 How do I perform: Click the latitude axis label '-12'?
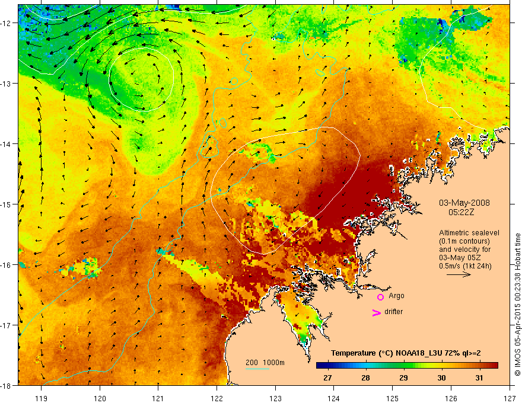pyautogui.click(x=7, y=23)
